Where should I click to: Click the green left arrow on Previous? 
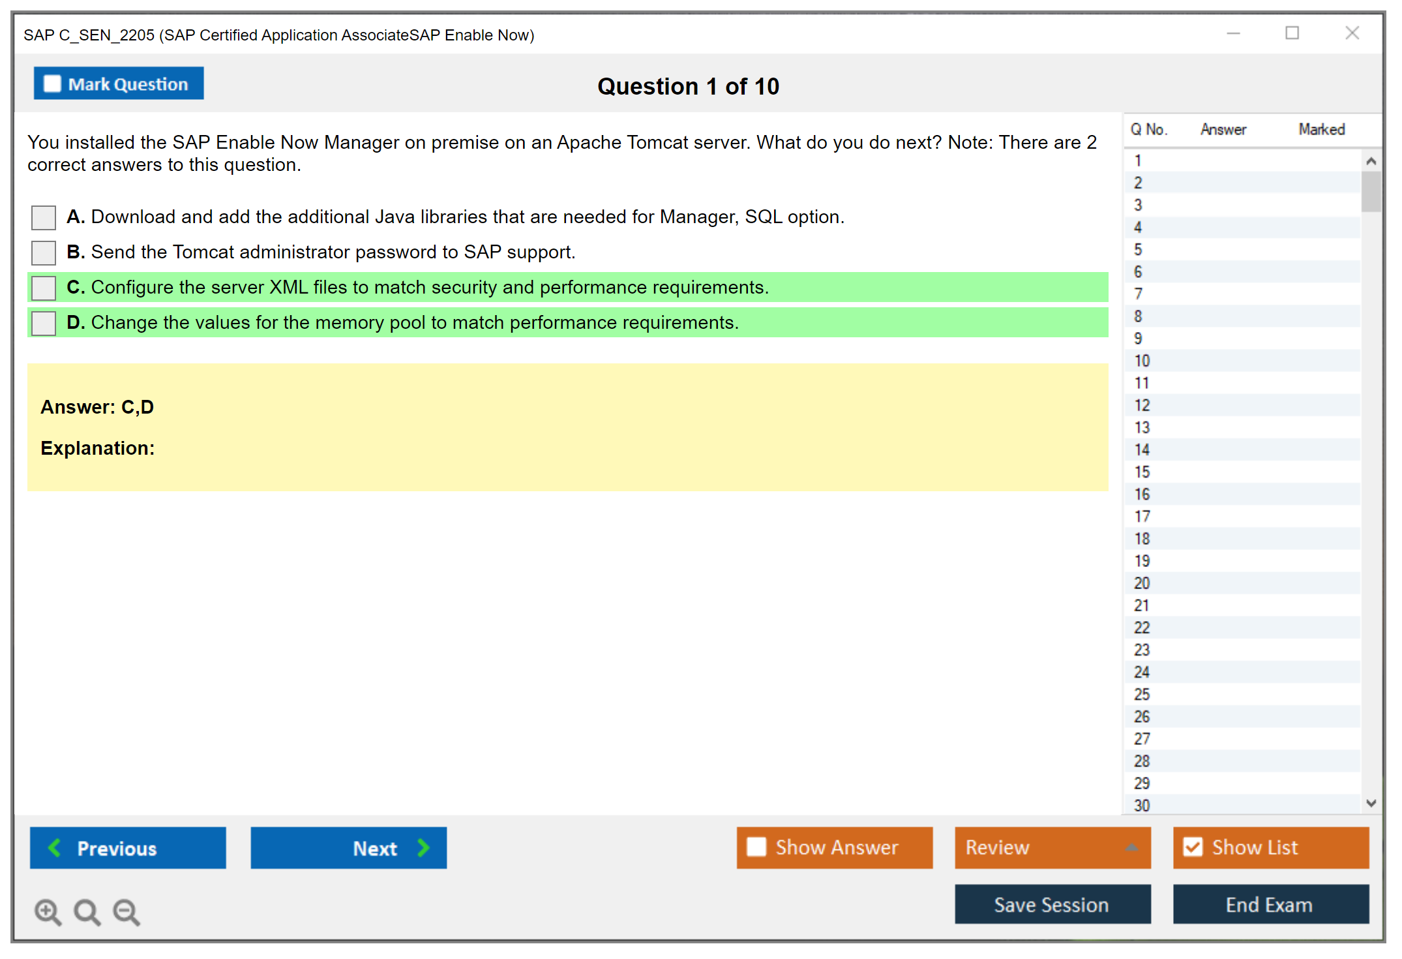pyautogui.click(x=55, y=847)
